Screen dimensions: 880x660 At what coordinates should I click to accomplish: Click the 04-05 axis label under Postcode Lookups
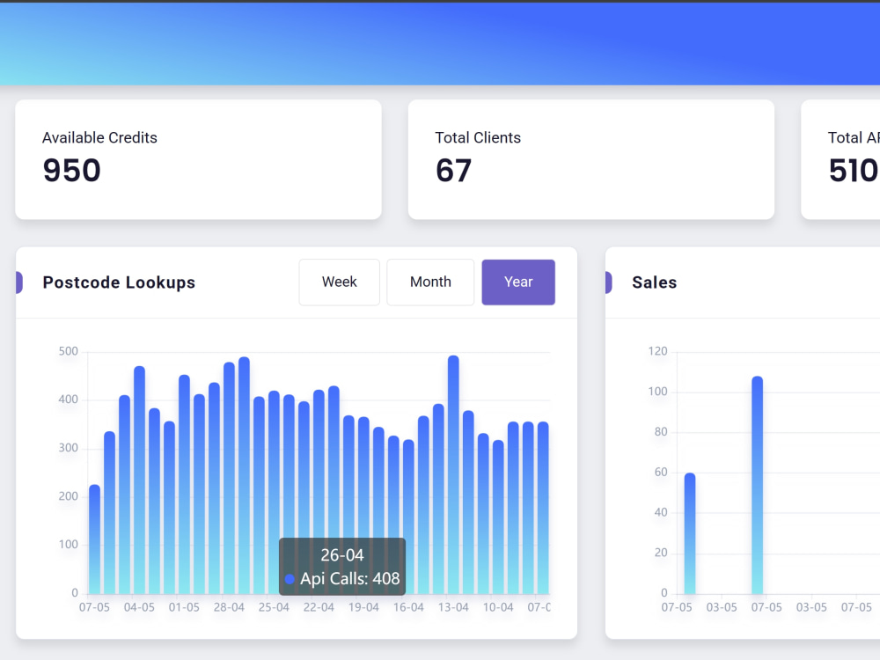coord(140,607)
